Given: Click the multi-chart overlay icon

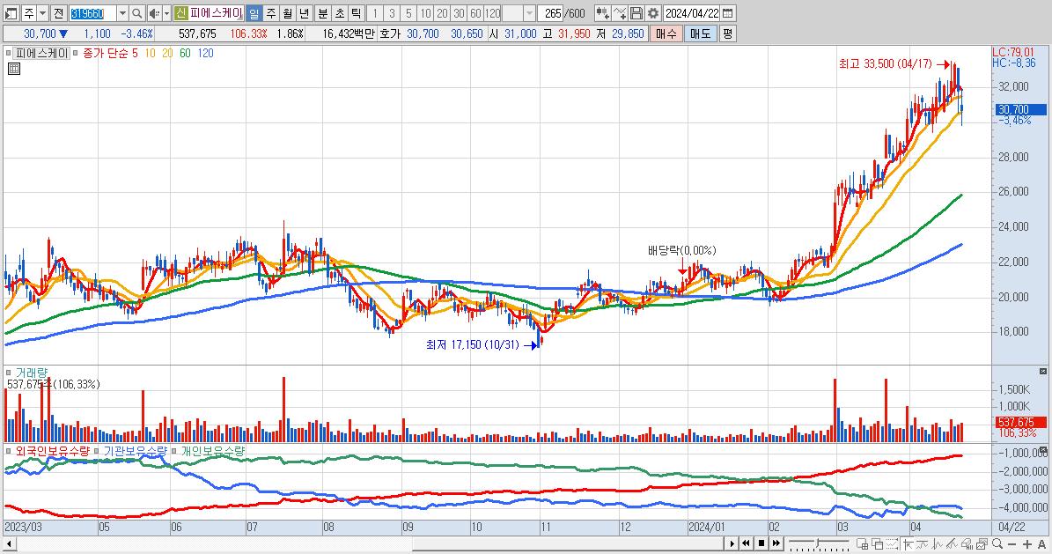Looking at the screenshot, I should point(982,544).
